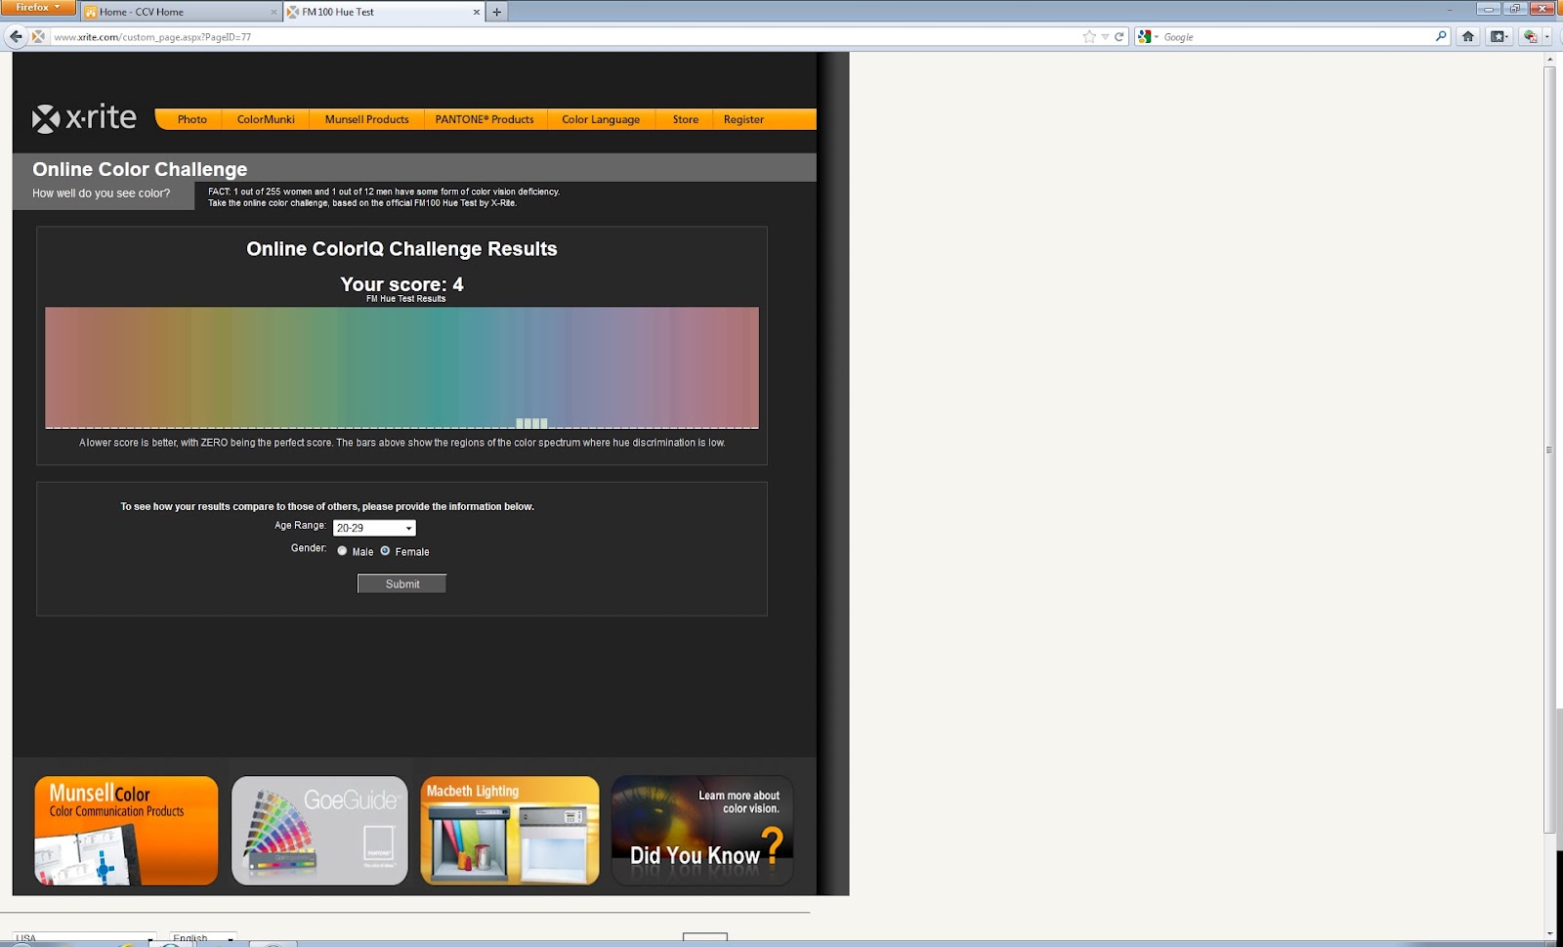Click the hue test spectrum result bar
This screenshot has height=947, width=1563.
click(x=401, y=366)
